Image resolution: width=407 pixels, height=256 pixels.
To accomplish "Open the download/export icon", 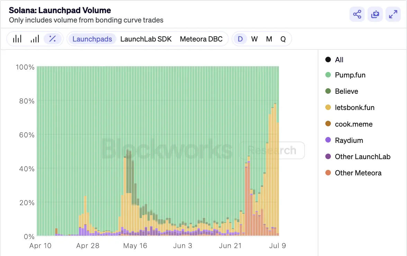I will [x=375, y=14].
